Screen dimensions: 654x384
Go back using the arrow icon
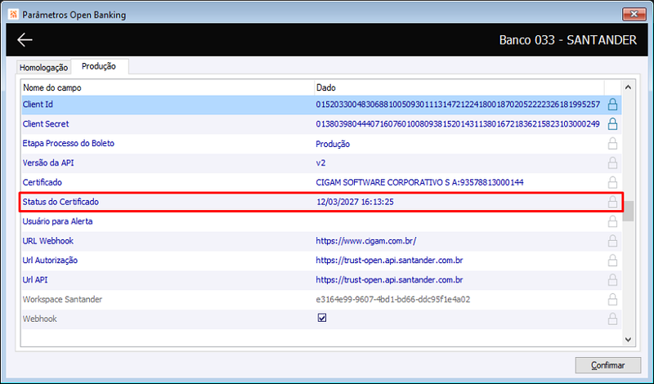click(x=25, y=39)
